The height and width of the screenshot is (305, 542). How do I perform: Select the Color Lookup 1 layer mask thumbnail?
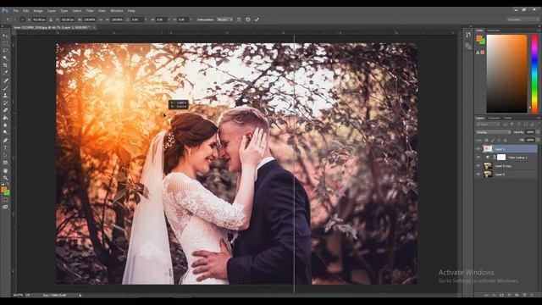(x=501, y=158)
